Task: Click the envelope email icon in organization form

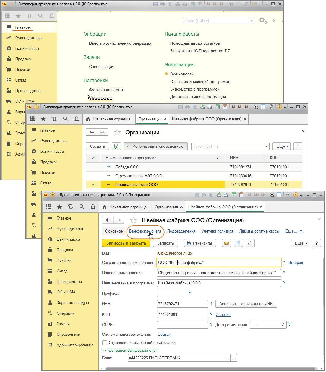Action: pos(227,243)
